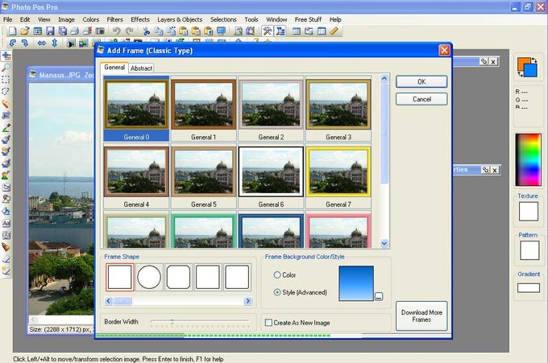Open the Layers & Objects menu

[180, 19]
